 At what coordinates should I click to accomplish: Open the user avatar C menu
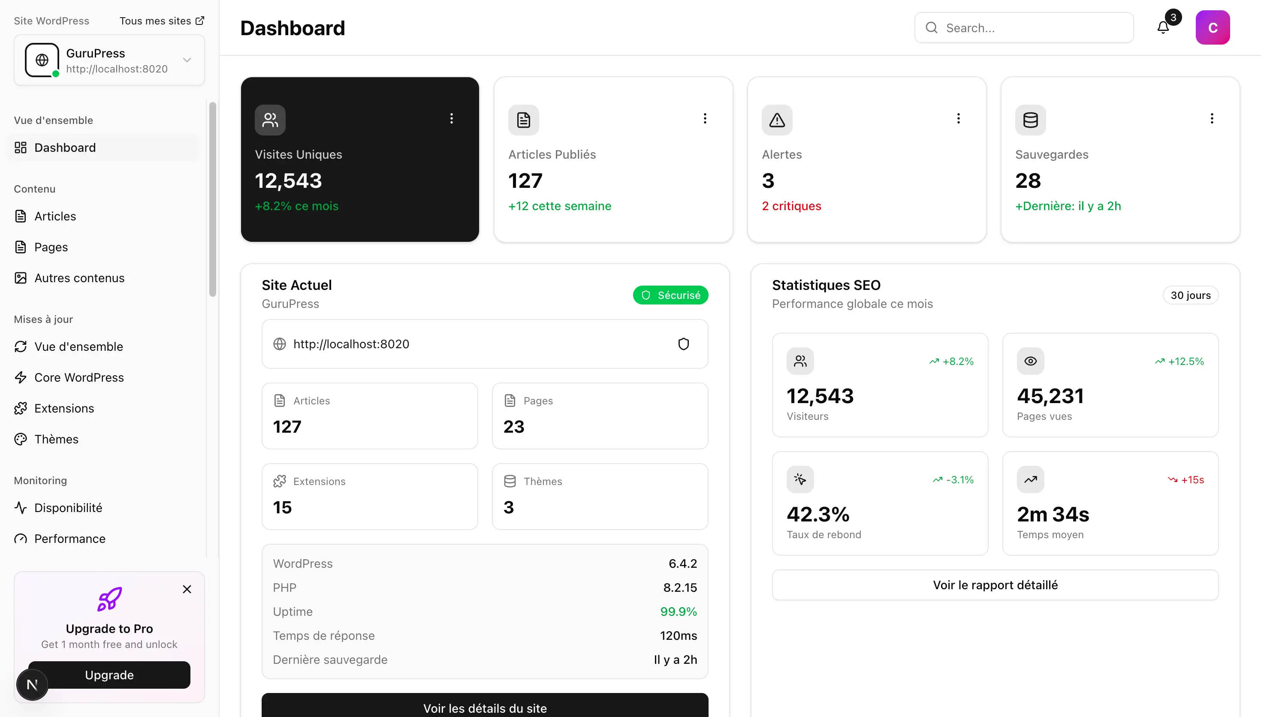point(1212,27)
